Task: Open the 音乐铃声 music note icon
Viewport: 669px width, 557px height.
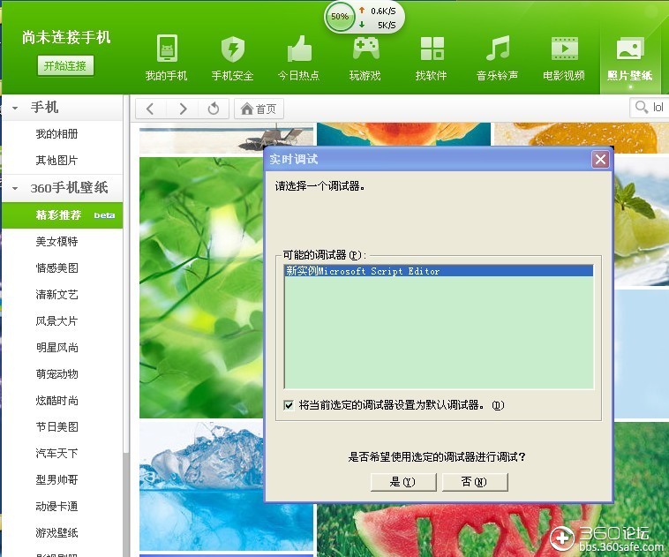Action: pos(498,48)
